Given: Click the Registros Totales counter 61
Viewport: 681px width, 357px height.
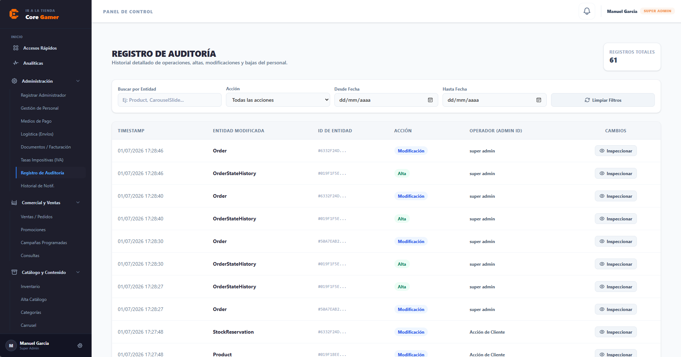Looking at the screenshot, I should point(613,60).
